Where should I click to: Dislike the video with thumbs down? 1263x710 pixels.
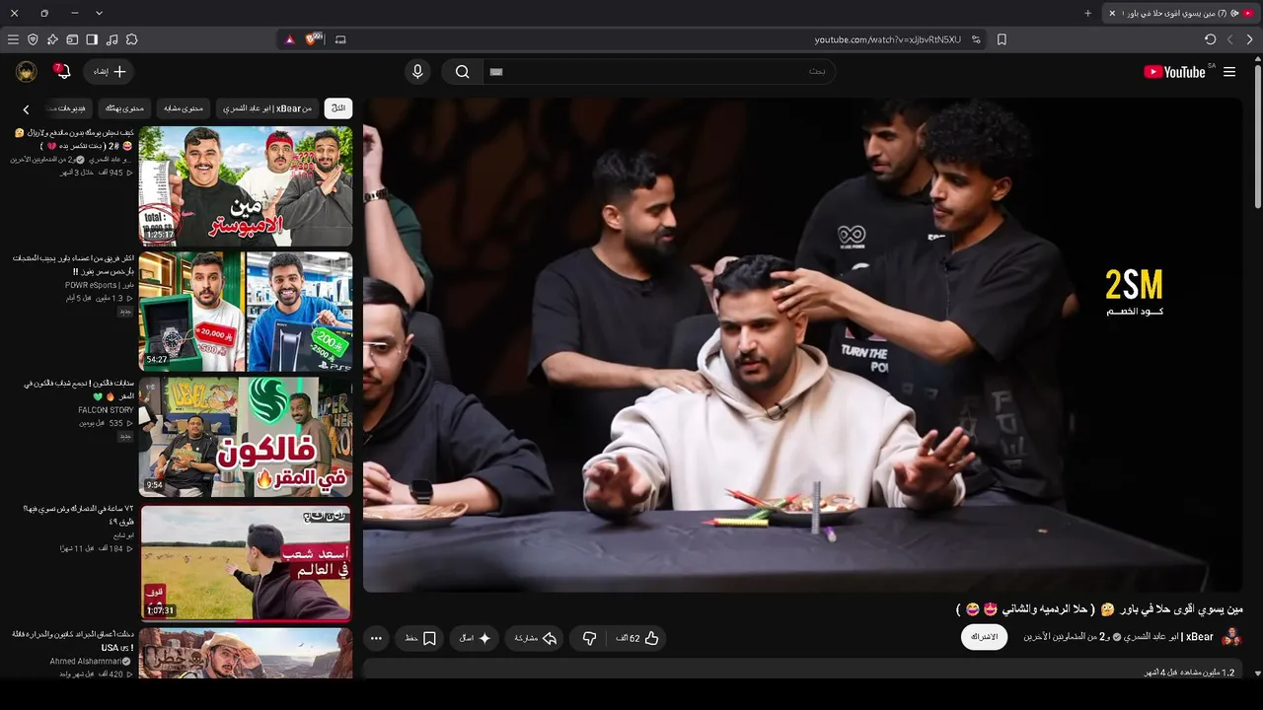pyautogui.click(x=589, y=638)
